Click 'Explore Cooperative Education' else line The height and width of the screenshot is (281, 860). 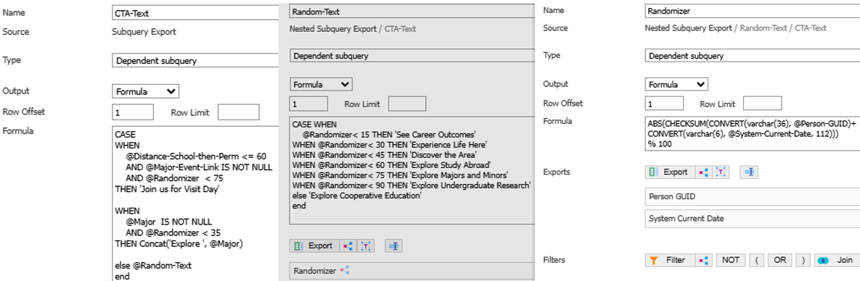[x=356, y=196]
